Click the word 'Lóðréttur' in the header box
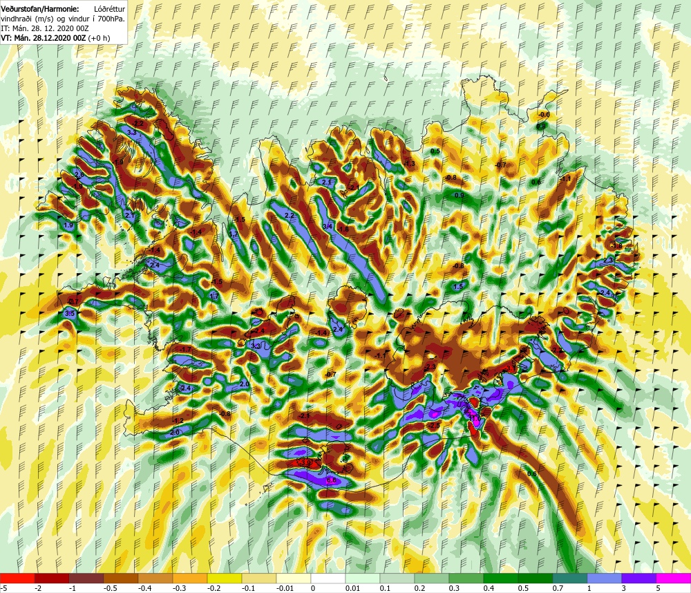 click(x=109, y=9)
